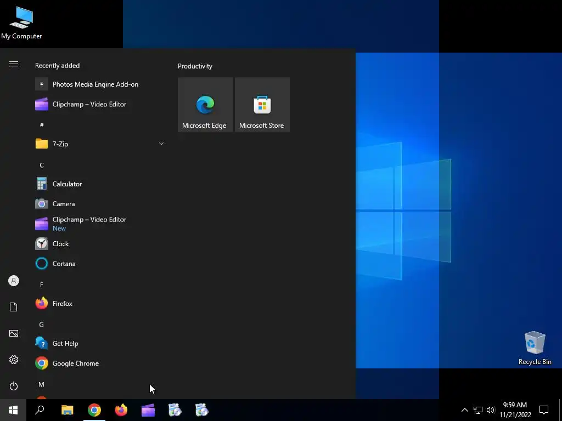
Task: Open the Camera app
Action: pyautogui.click(x=100, y=204)
